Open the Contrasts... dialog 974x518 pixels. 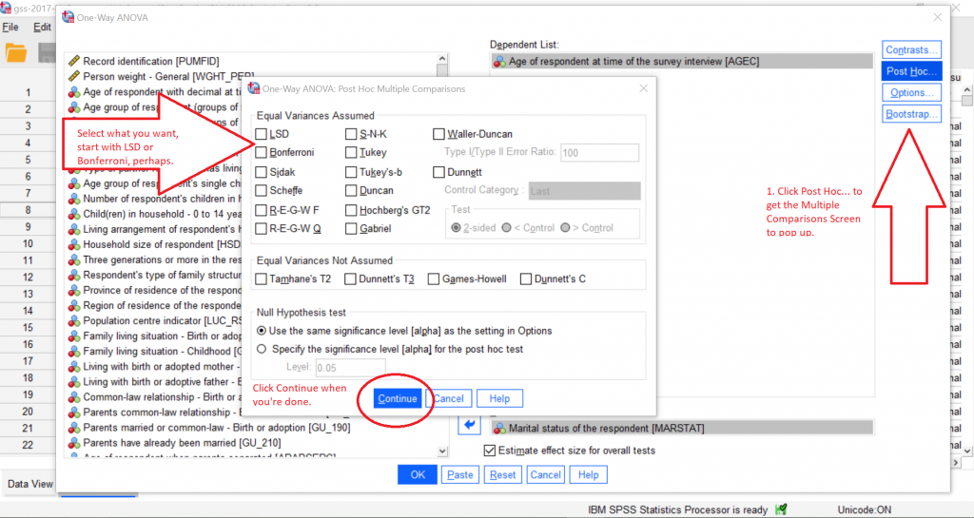tap(911, 49)
